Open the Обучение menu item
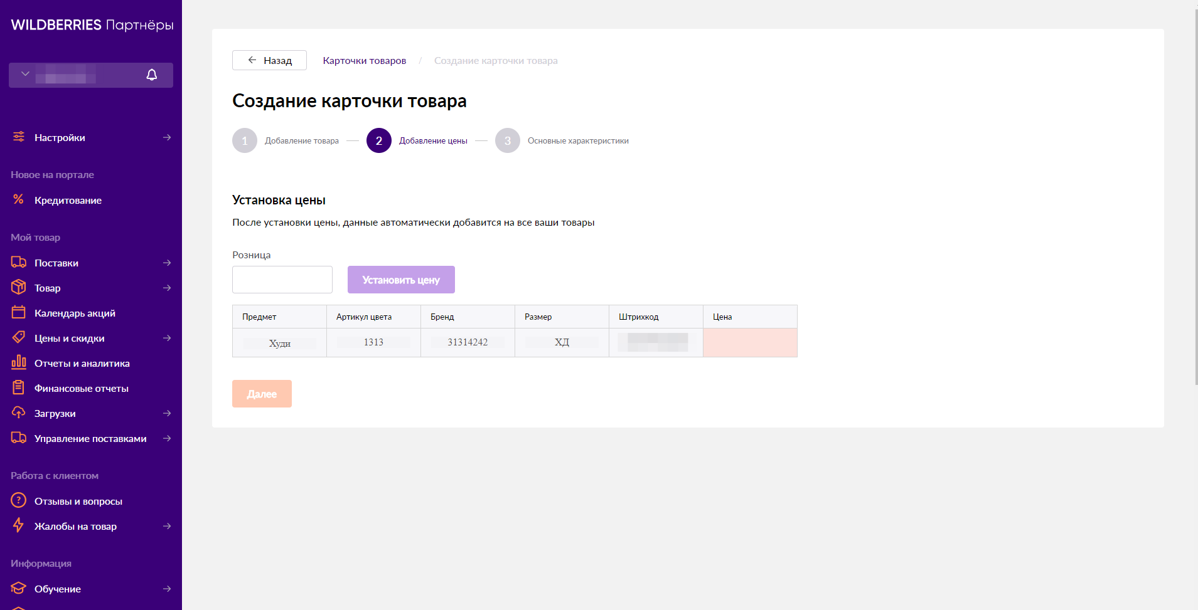The image size is (1198, 610). coord(58,589)
